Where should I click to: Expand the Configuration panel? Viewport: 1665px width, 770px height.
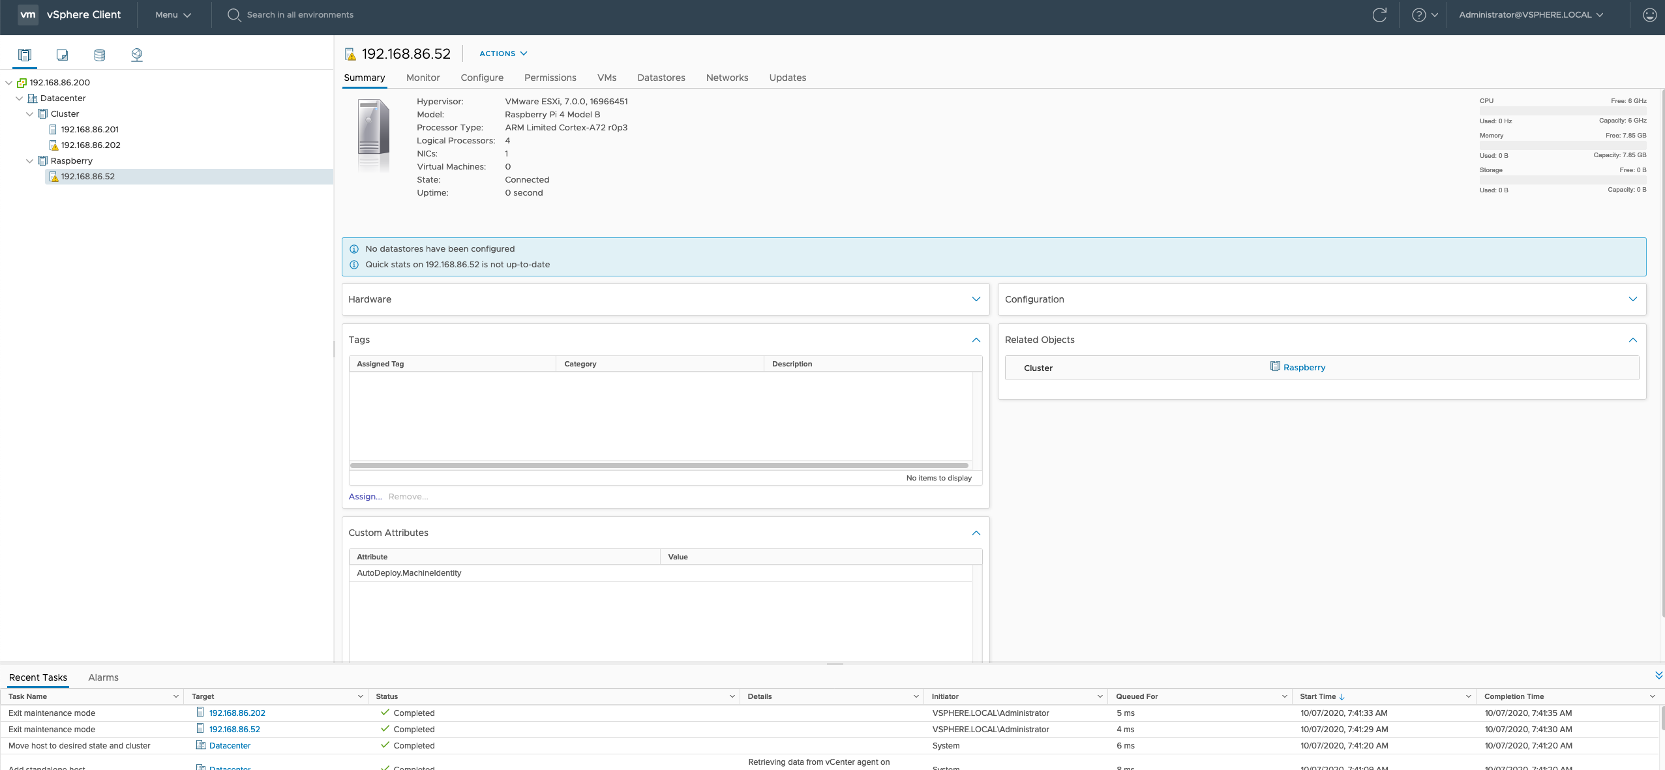pyautogui.click(x=1632, y=299)
